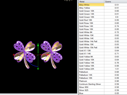Select the Gold White 9K row
Image resolution: width=127 pixels, height=95 pixels.
103,32
